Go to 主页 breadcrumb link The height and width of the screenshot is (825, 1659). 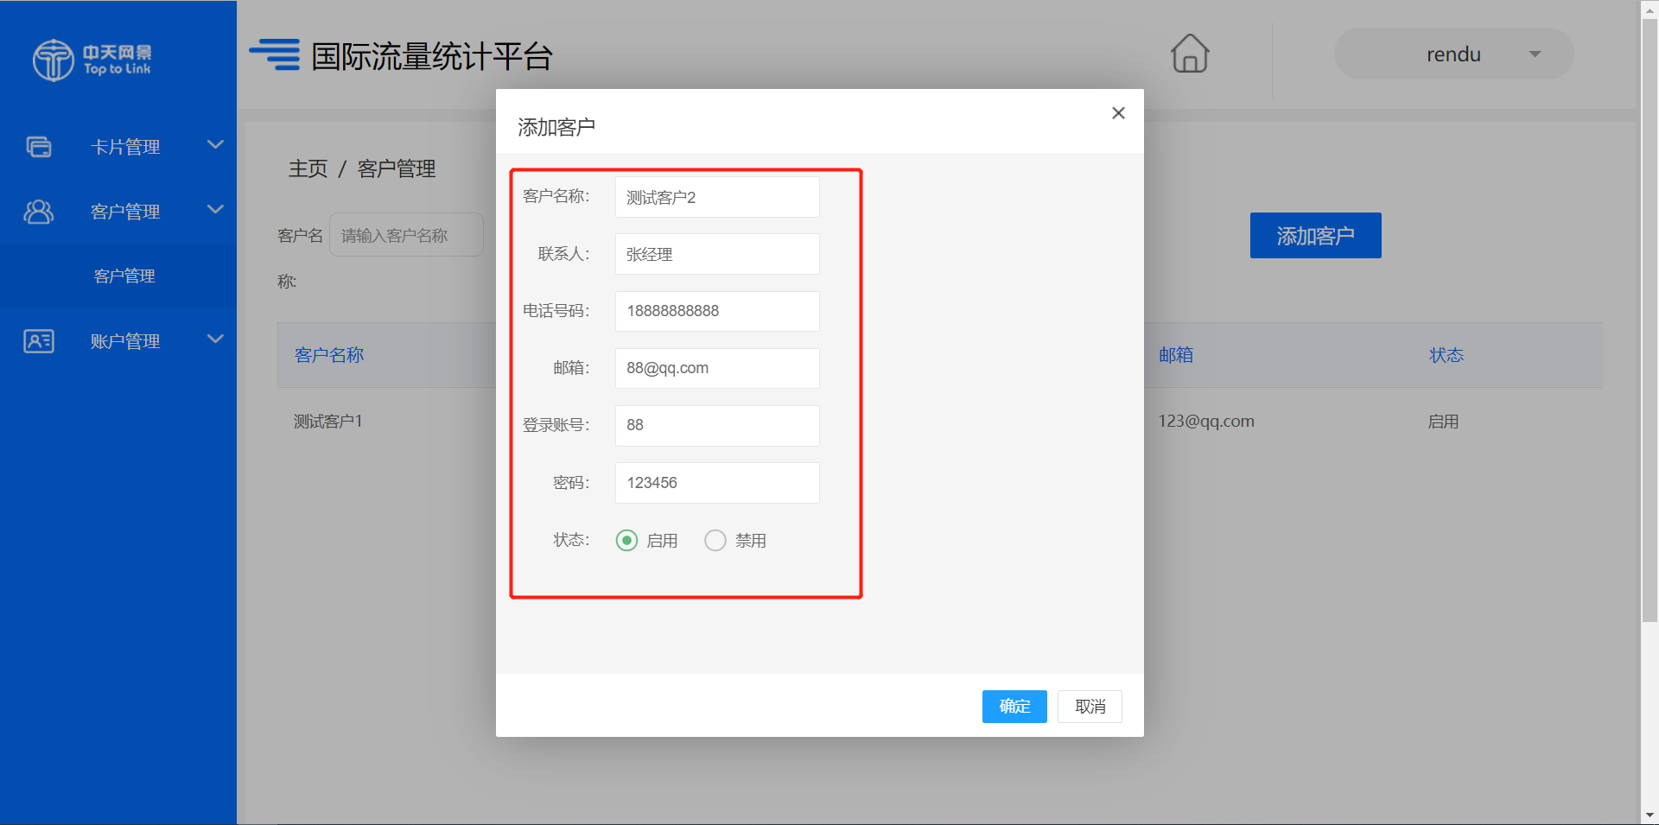[308, 169]
